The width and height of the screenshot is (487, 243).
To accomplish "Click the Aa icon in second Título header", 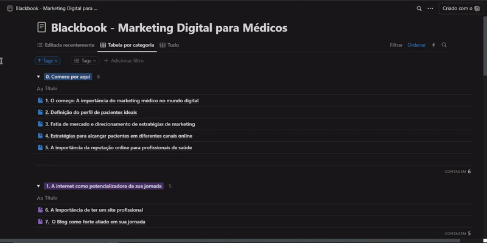I will coord(40,199).
